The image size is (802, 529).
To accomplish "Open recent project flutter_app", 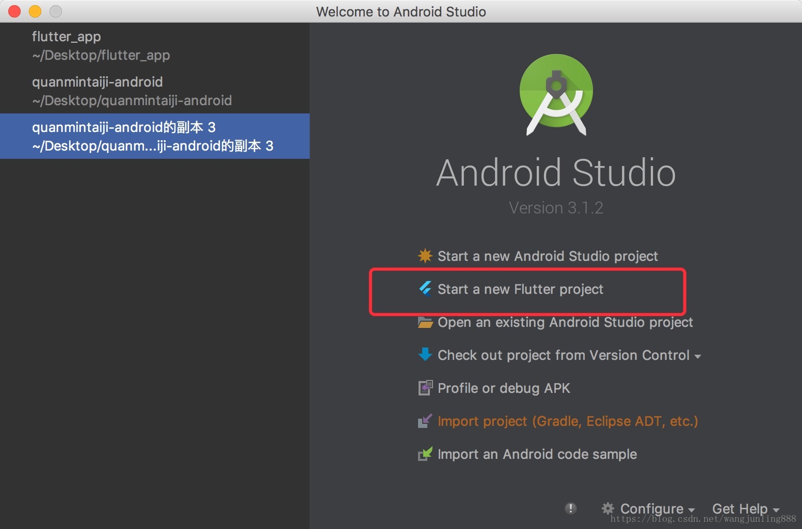I will click(155, 45).
